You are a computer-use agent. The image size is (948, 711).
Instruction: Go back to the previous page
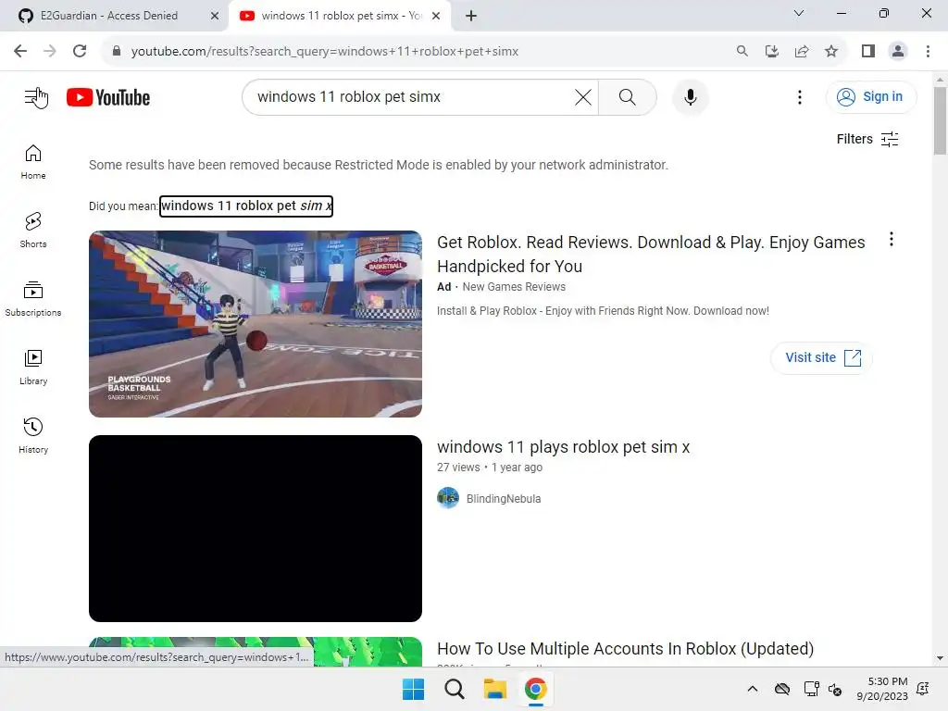(x=20, y=52)
